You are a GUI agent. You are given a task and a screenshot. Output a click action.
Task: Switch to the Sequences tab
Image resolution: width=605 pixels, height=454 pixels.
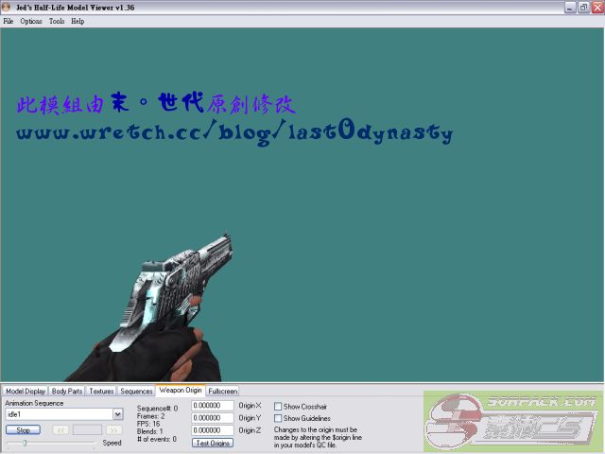coord(136,391)
